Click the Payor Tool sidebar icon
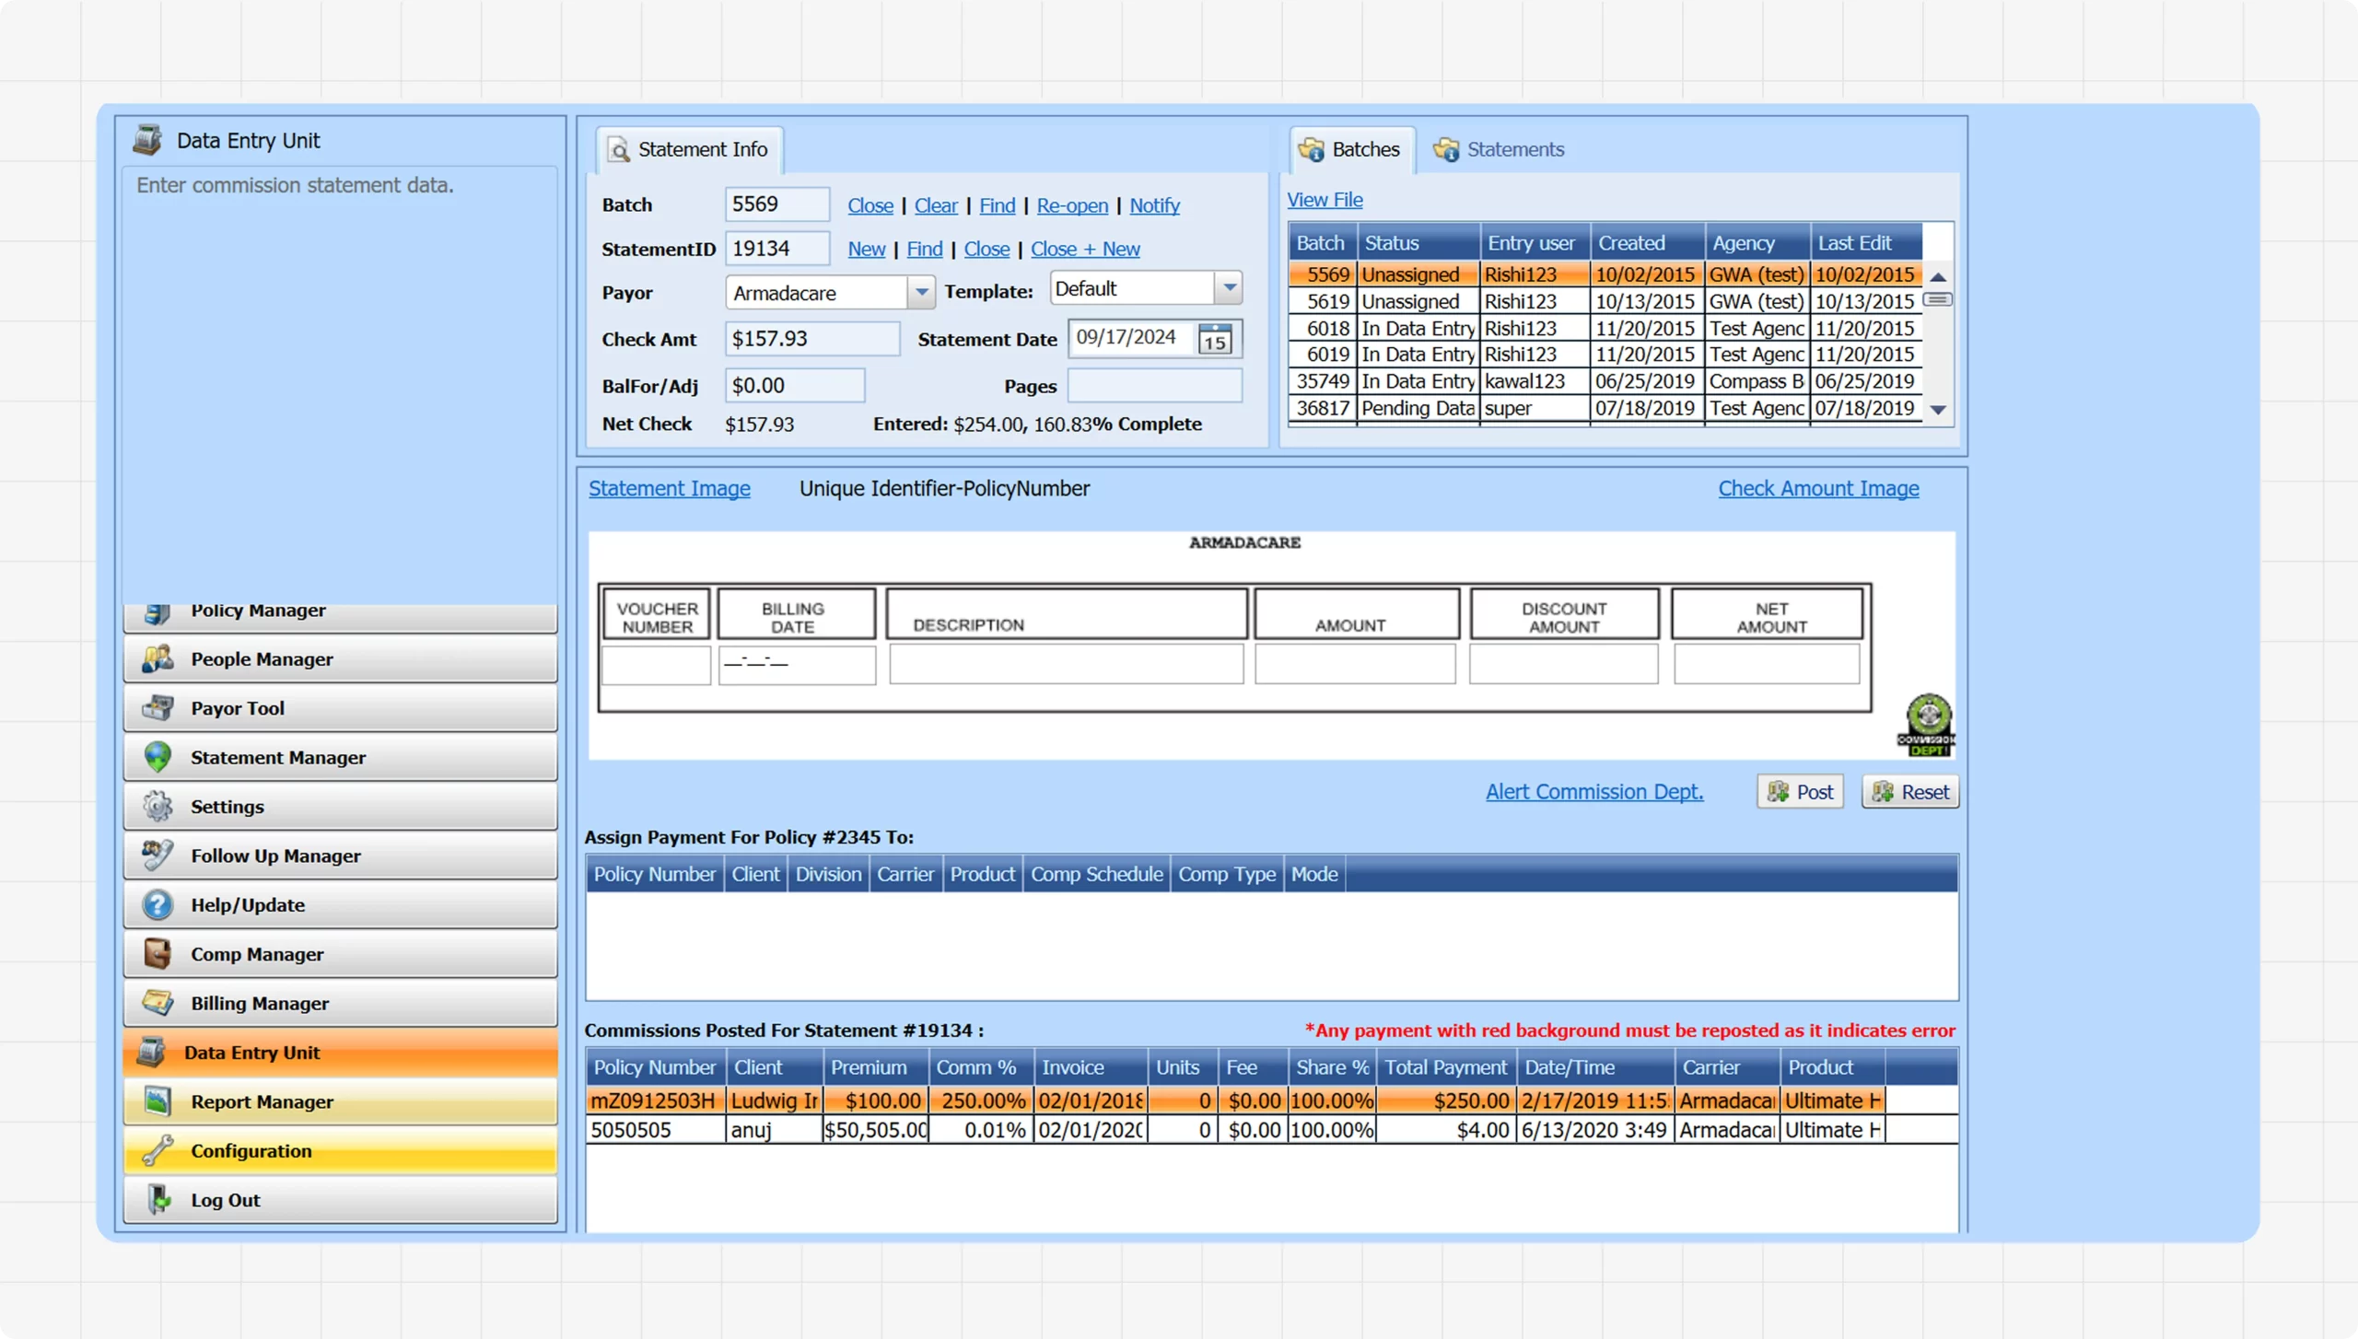 tap(158, 708)
